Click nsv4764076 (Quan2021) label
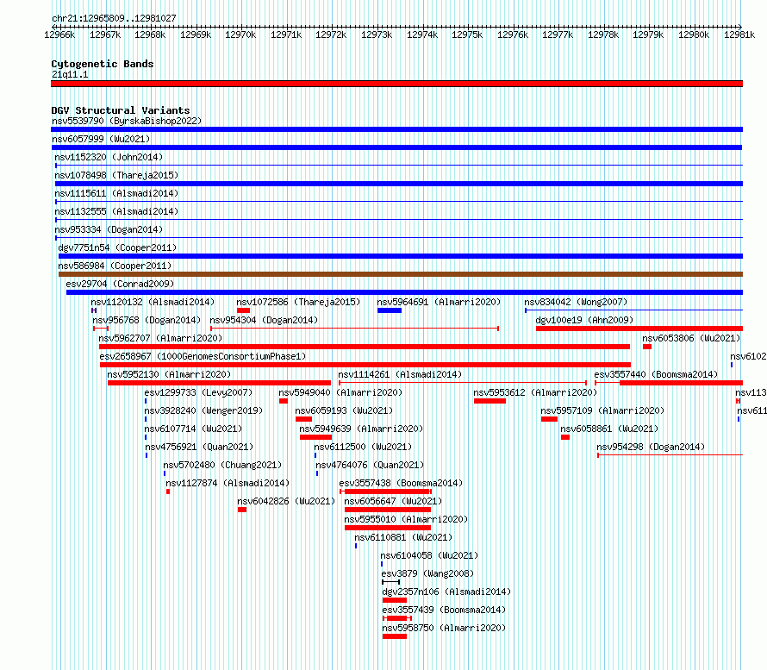Viewport: 767px width, 670px height. (370, 465)
